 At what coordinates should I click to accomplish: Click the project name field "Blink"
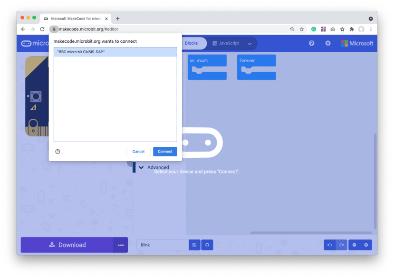(x=163, y=245)
